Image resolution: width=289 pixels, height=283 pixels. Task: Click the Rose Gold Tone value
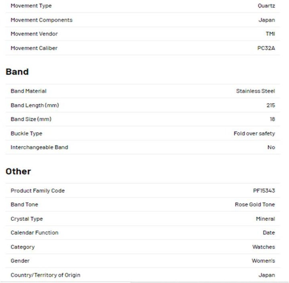point(255,204)
